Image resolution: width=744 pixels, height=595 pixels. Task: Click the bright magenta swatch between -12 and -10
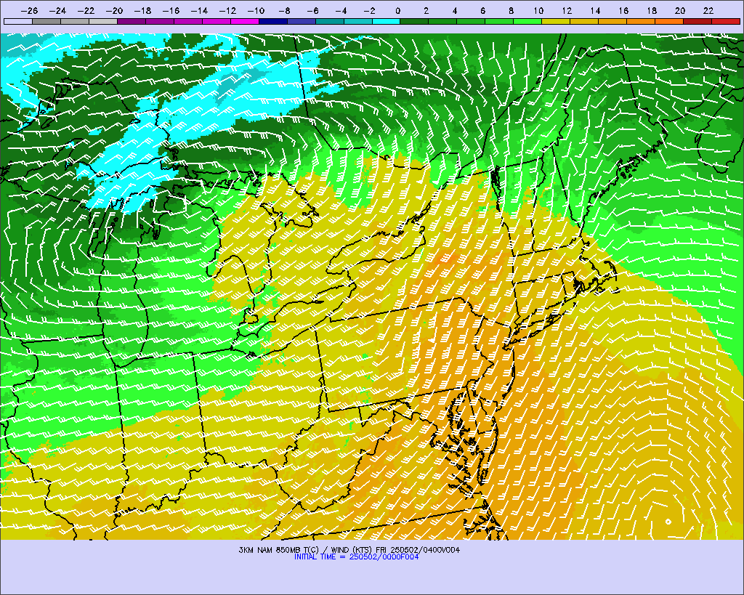[245, 21]
